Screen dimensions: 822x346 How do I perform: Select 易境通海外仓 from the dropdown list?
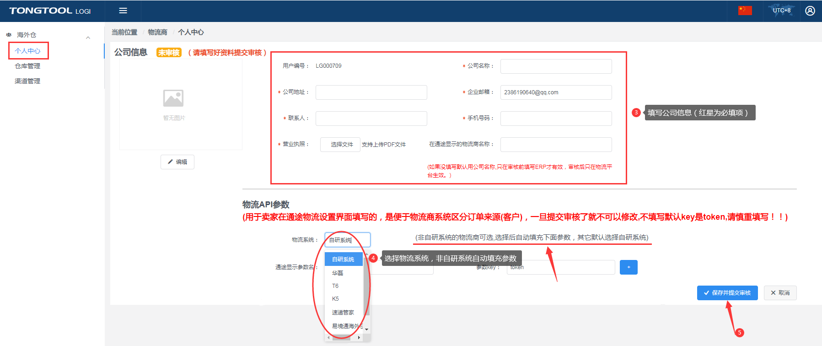[344, 326]
